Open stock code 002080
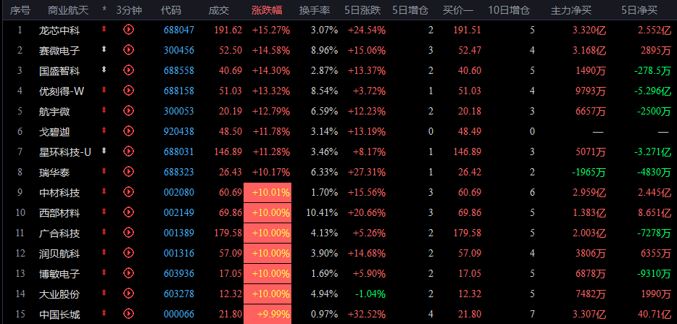Image resolution: width=677 pixels, height=324 pixels. [179, 193]
